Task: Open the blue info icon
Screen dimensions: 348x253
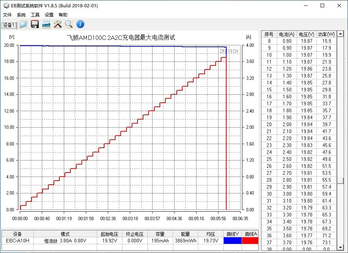Action: (x=80, y=24)
